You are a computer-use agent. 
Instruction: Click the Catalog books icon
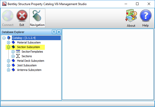point(9,38)
